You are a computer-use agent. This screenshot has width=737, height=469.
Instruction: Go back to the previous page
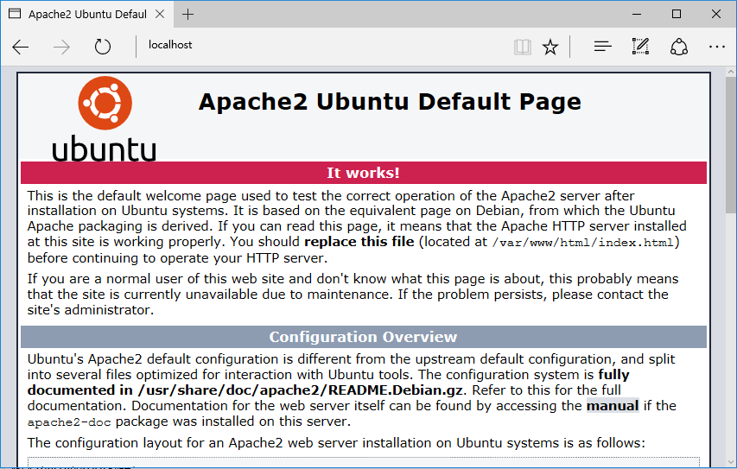[x=21, y=47]
